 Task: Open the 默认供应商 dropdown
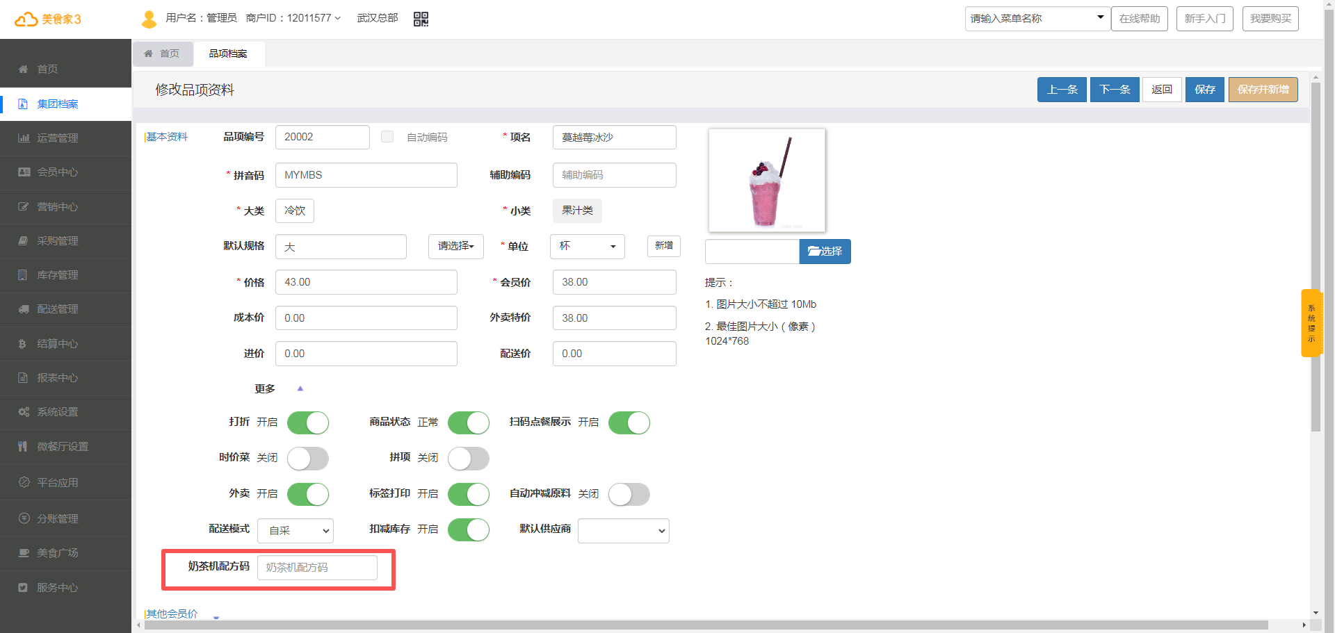(623, 531)
